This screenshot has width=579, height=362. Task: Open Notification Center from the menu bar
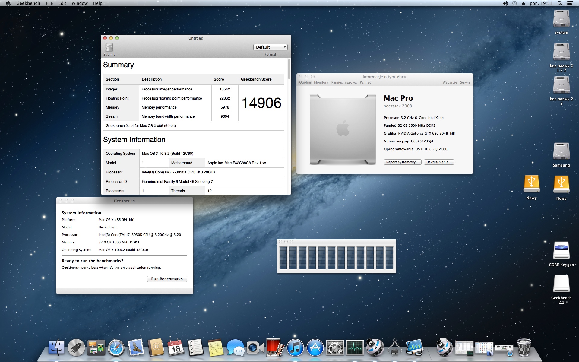coord(570,3)
